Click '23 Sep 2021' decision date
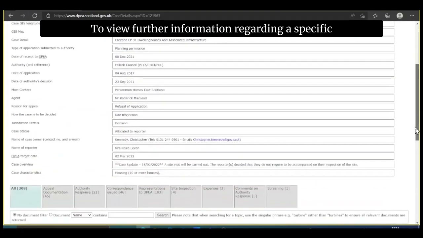 click(125, 82)
